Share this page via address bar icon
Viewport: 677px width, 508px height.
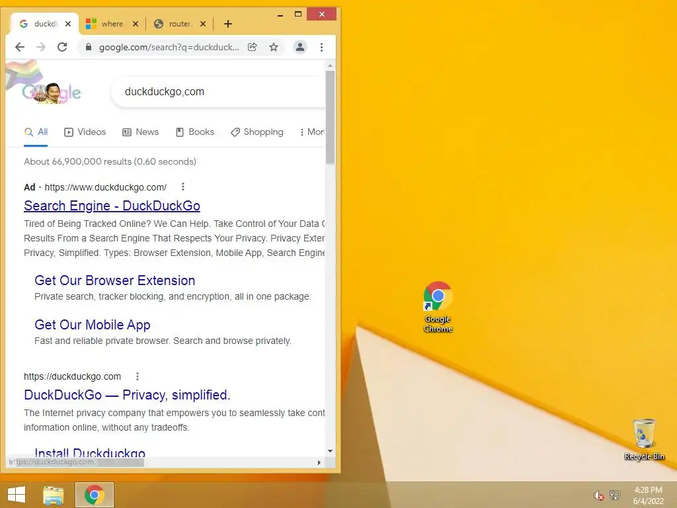(252, 47)
